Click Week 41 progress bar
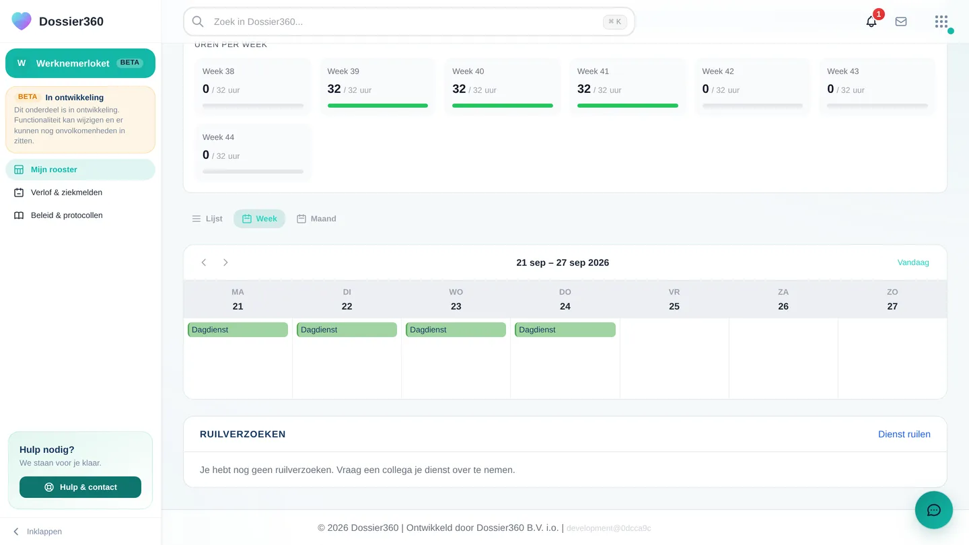The height and width of the screenshot is (545, 969). pos(628,106)
